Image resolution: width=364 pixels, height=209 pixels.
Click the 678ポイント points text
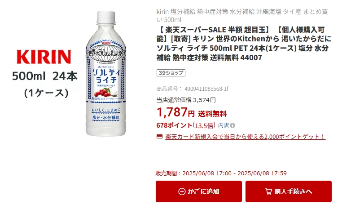tap(174, 125)
